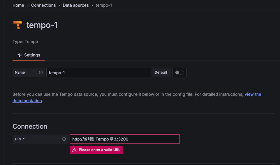Toggle the Default data source switch

(x=179, y=72)
